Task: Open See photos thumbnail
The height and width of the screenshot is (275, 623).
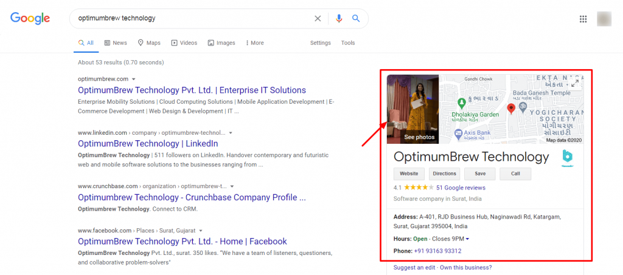Action: (x=413, y=109)
